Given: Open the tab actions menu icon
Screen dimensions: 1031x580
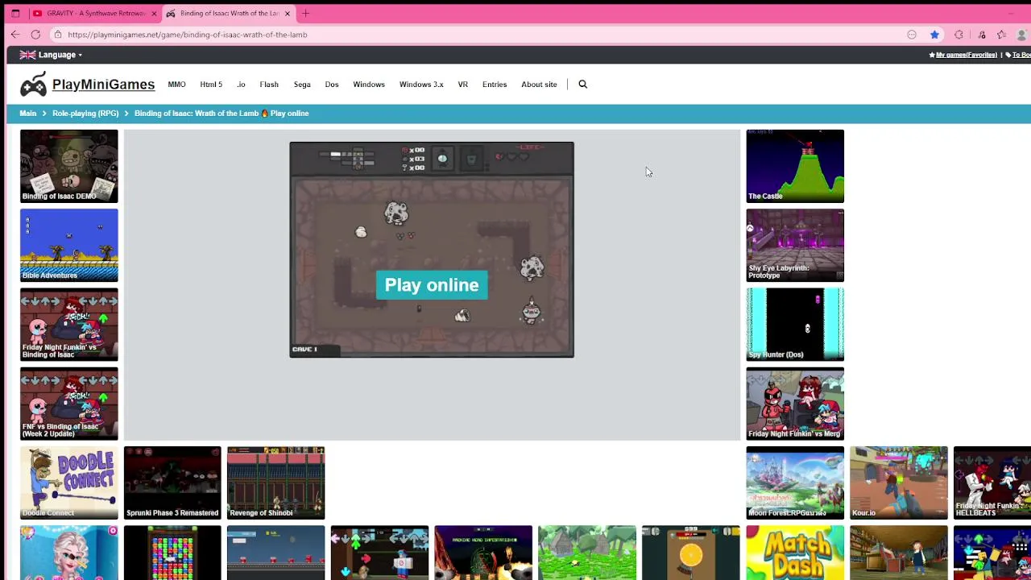Looking at the screenshot, I should (x=15, y=14).
